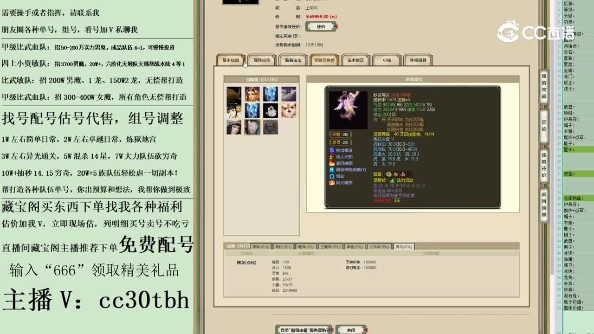The height and width of the screenshot is (334, 594).
Task: Click the price ¥69999.00 text
Action: (x=321, y=17)
